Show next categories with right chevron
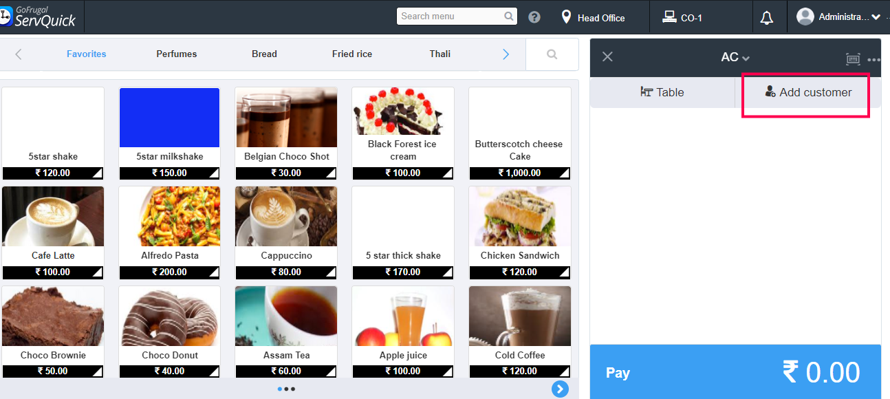This screenshot has width=890, height=399. [506, 54]
